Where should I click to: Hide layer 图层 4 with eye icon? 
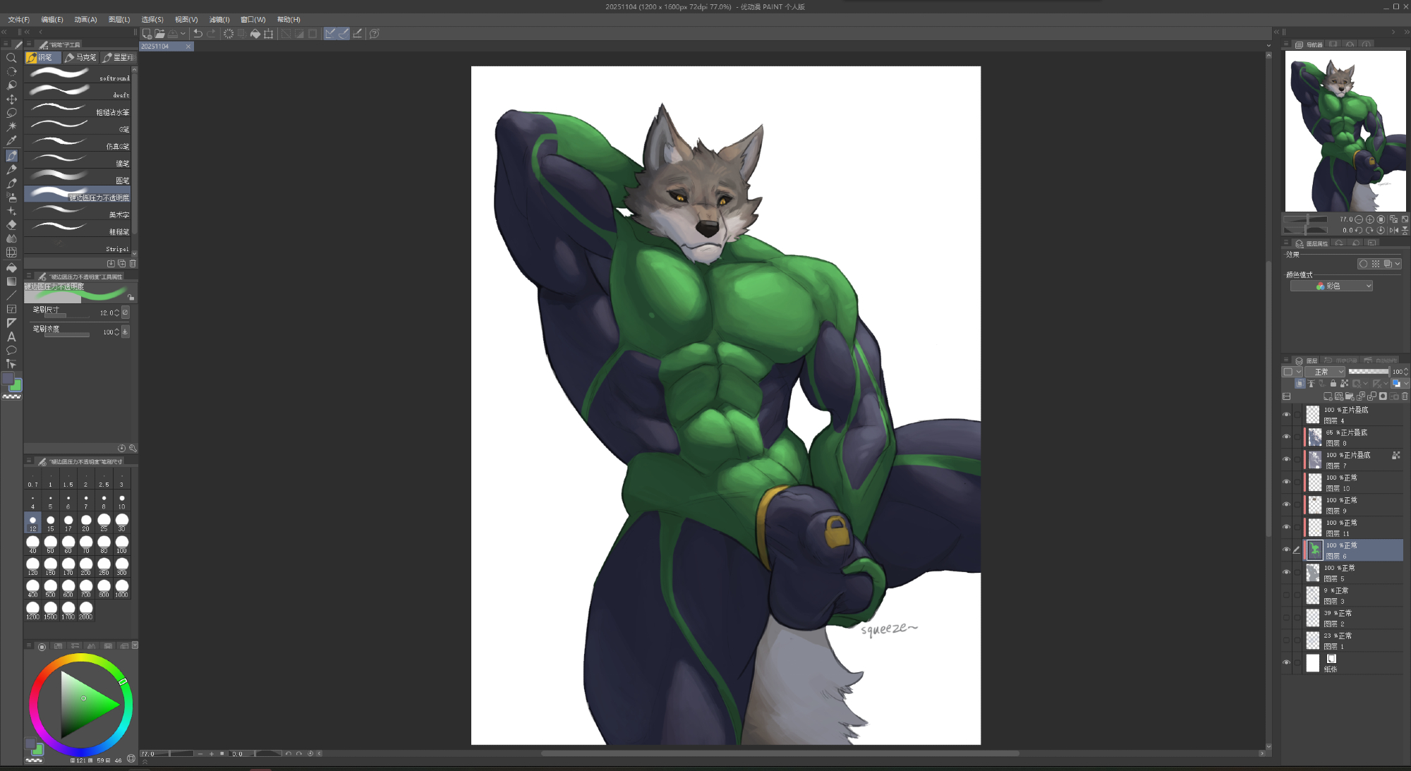click(x=1286, y=415)
